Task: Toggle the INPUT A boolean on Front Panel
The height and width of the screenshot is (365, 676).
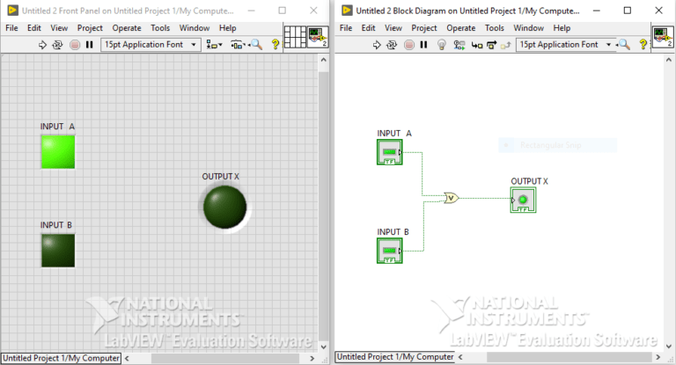Action: click(58, 152)
